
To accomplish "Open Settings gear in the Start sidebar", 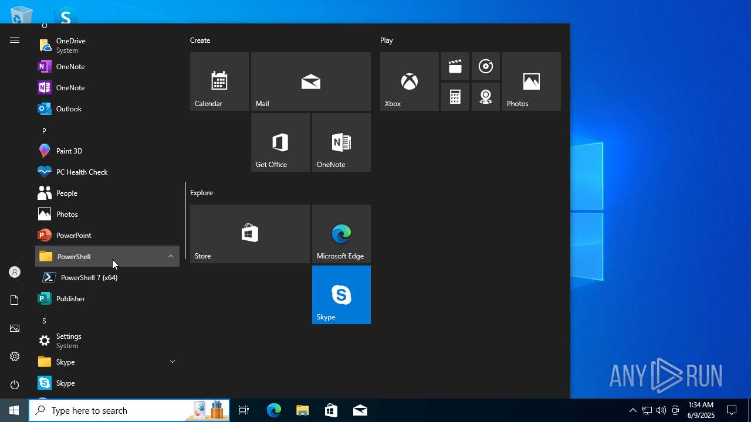I will 15,356.
